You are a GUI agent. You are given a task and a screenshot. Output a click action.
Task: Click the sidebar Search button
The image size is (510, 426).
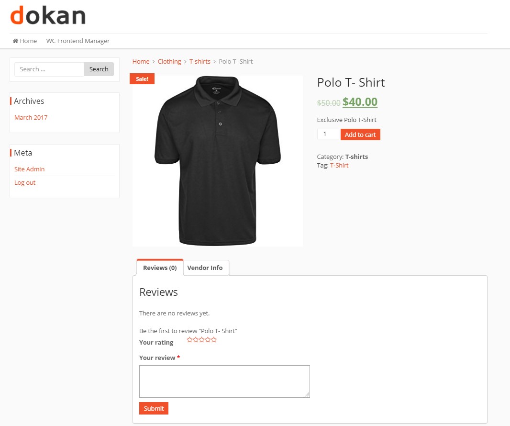pos(99,69)
